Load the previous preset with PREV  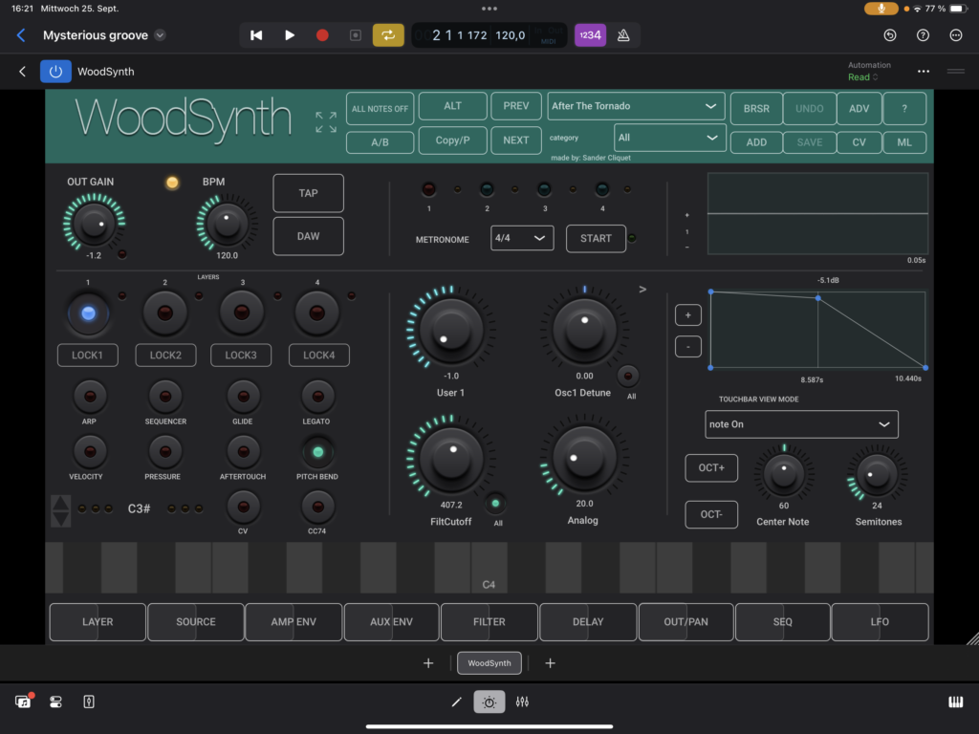515,105
